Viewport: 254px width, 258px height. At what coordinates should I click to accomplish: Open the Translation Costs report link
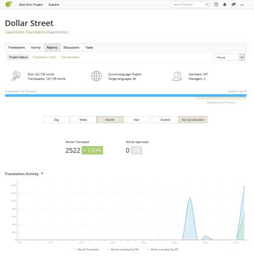click(x=44, y=57)
